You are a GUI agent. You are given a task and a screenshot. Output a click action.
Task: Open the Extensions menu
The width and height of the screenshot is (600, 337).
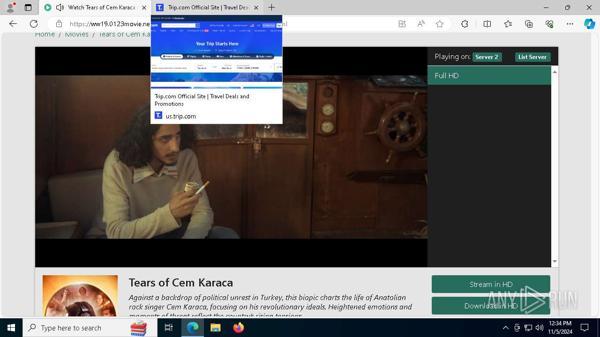[465, 24]
